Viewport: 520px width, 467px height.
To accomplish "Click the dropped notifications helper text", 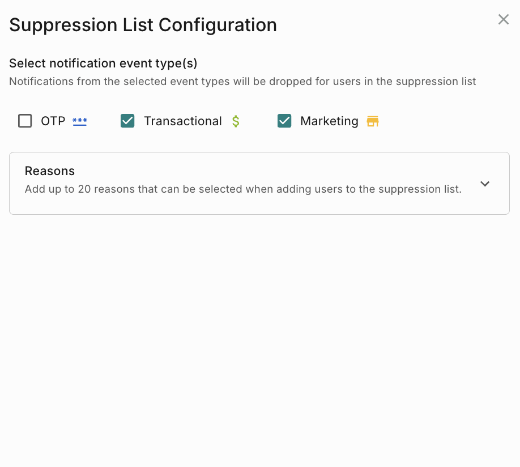I will tap(242, 82).
